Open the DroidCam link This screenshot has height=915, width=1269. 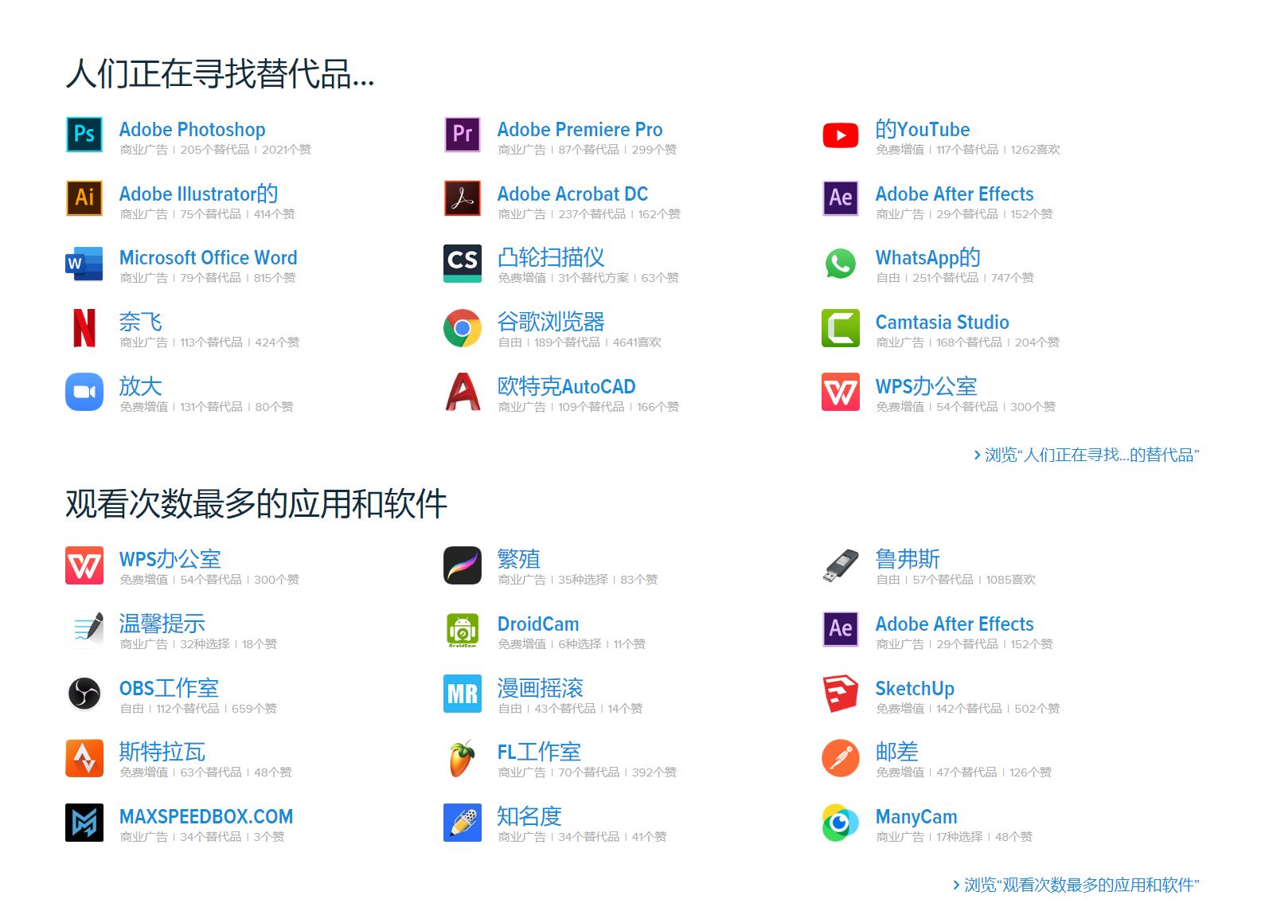[538, 624]
